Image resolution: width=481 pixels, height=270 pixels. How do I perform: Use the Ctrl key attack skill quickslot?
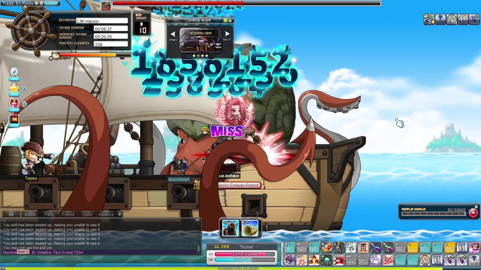[x=339, y=260]
